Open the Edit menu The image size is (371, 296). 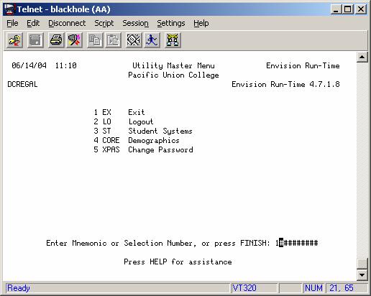[x=33, y=23]
